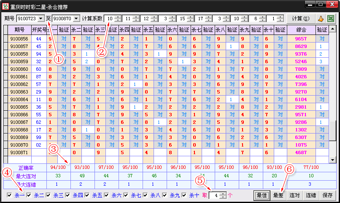The image size is (340, 203).
Task: Click the Excel export icon
Action: (331, 19)
